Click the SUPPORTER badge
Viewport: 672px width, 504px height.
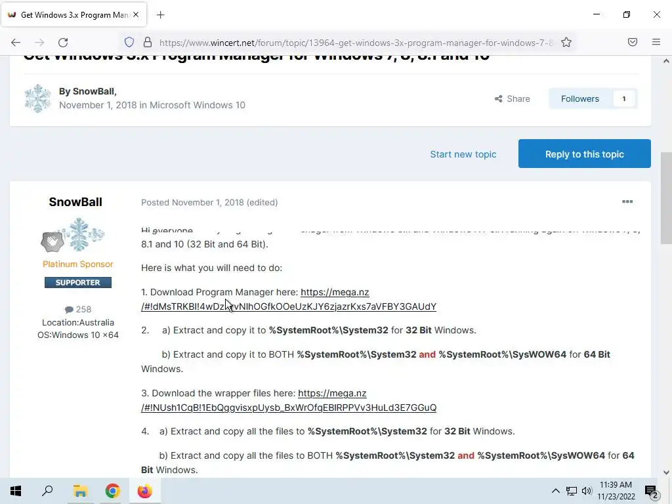tap(78, 282)
